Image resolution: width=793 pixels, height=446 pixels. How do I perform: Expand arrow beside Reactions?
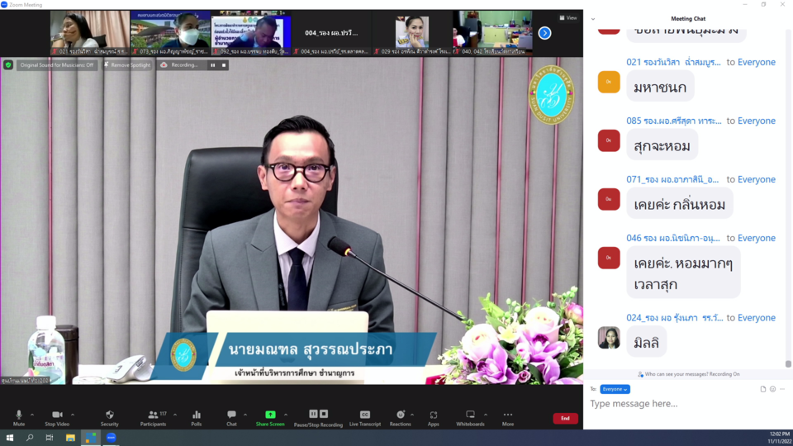point(412,415)
